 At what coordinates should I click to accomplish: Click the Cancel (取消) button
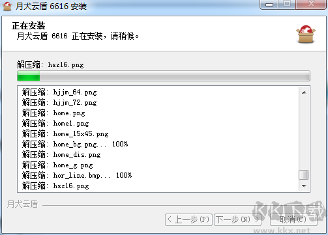293,219
